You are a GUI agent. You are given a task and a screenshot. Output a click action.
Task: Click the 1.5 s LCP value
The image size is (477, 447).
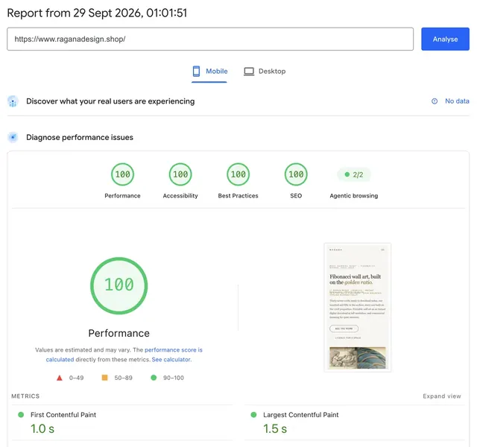point(275,429)
